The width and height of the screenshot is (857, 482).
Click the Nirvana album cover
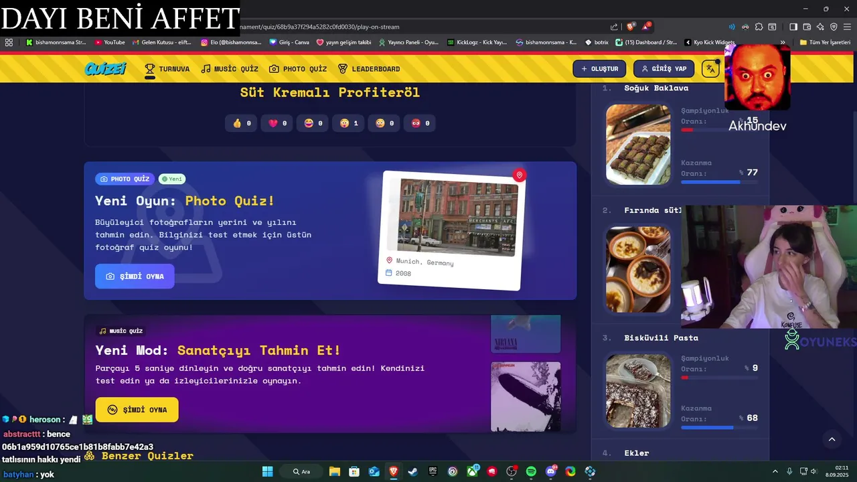[x=526, y=333]
